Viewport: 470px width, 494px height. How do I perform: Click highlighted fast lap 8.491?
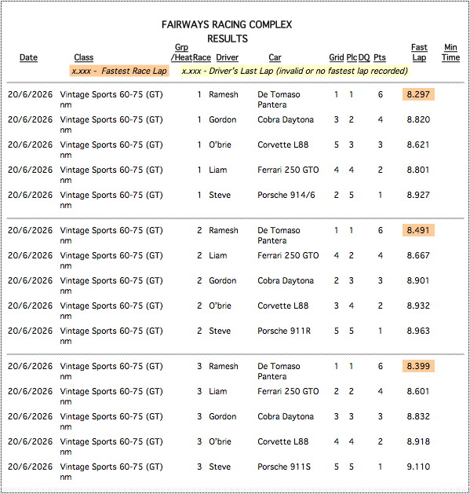click(x=418, y=230)
